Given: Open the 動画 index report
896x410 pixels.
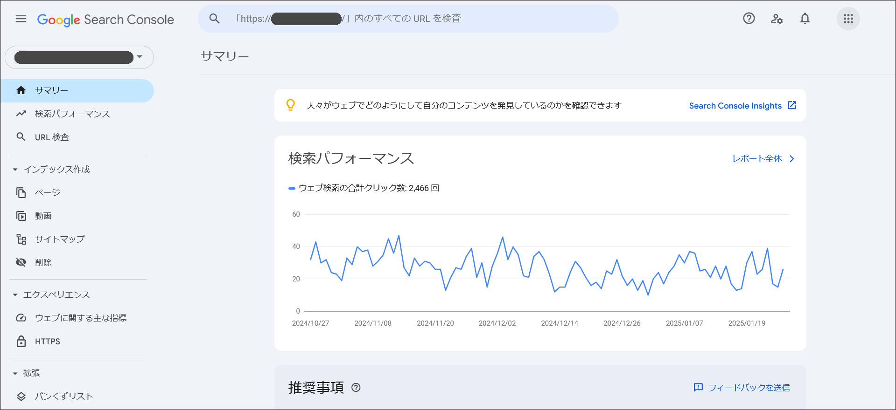Looking at the screenshot, I should click(x=77, y=216).
